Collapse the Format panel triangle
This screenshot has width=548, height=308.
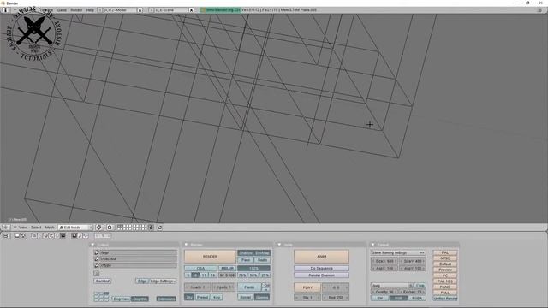click(372, 245)
